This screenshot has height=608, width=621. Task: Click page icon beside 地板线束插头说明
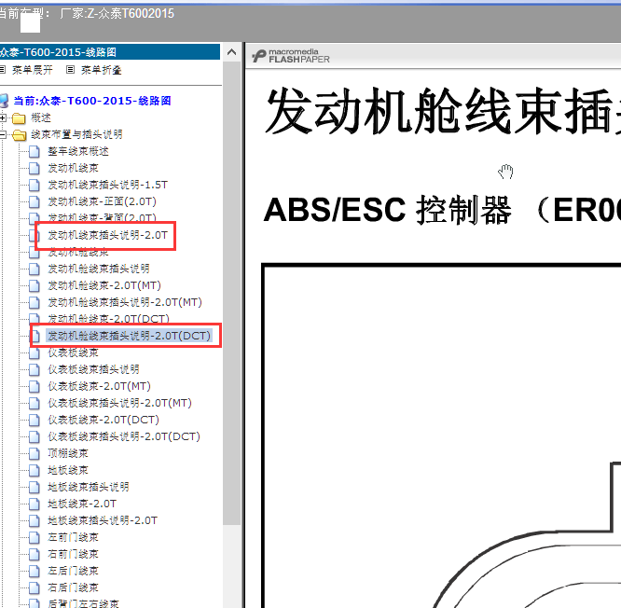pos(34,487)
